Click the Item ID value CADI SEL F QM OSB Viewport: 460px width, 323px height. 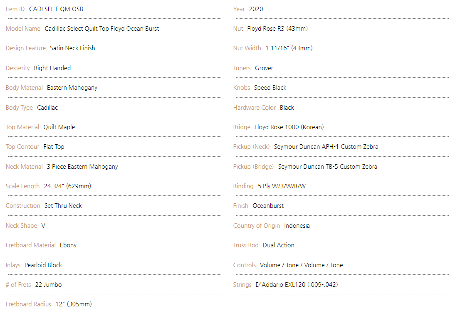[x=56, y=9]
